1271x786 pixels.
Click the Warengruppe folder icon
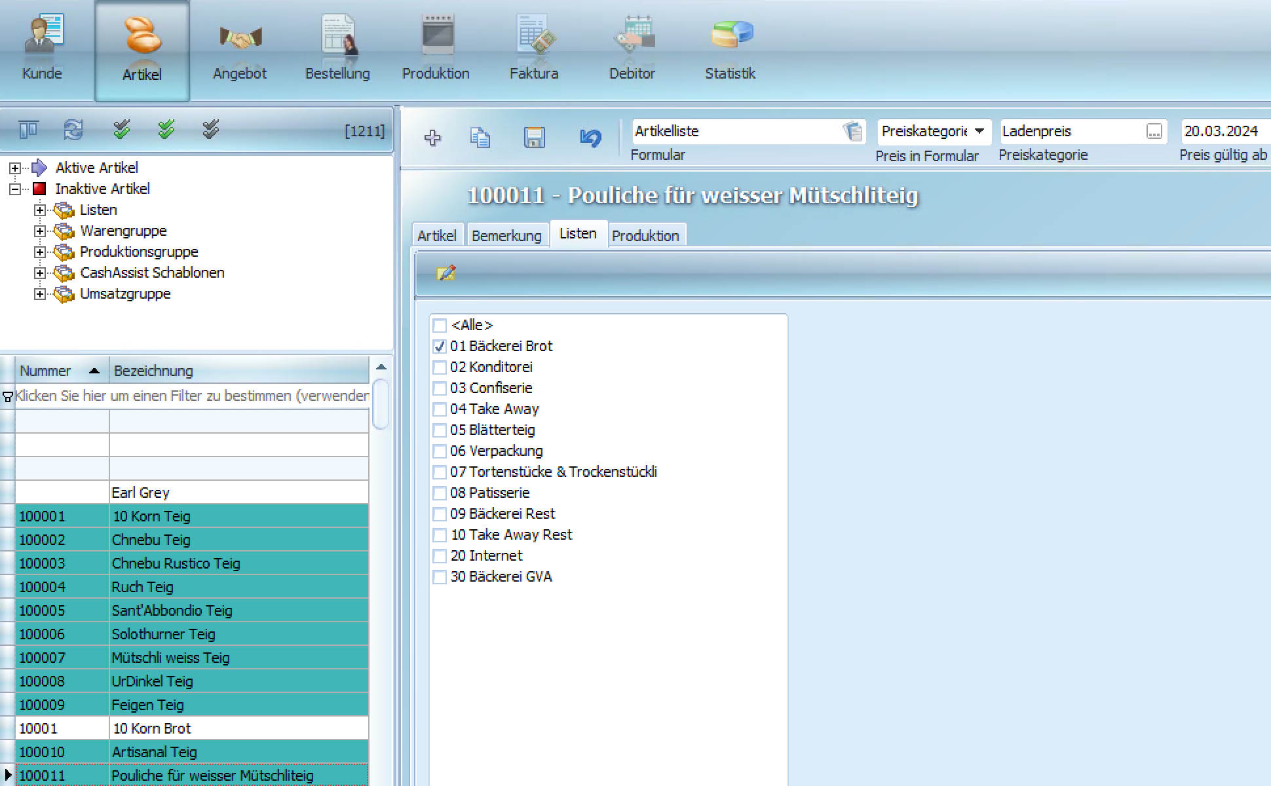pos(64,231)
